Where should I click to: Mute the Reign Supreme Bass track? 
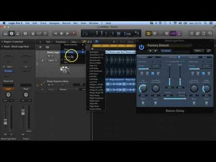(49, 85)
